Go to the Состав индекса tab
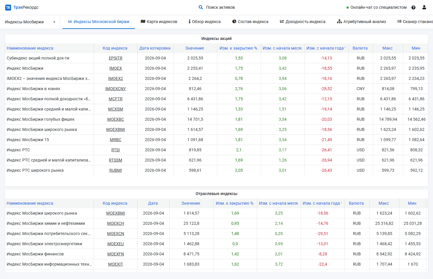 [250, 22]
